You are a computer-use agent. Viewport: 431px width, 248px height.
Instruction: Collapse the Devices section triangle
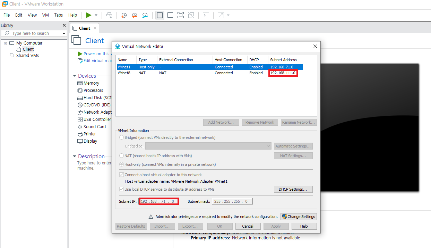(x=75, y=76)
